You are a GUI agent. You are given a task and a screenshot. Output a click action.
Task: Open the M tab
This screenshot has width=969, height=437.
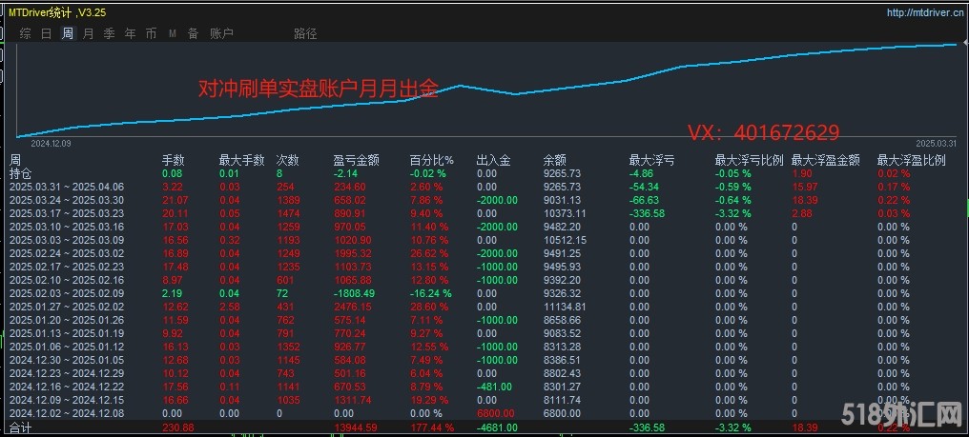[x=173, y=34]
